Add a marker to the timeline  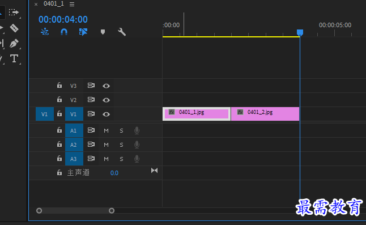(103, 32)
